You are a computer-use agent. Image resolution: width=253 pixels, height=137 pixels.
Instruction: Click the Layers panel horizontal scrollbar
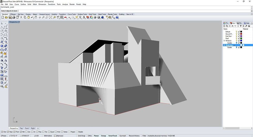(232, 128)
